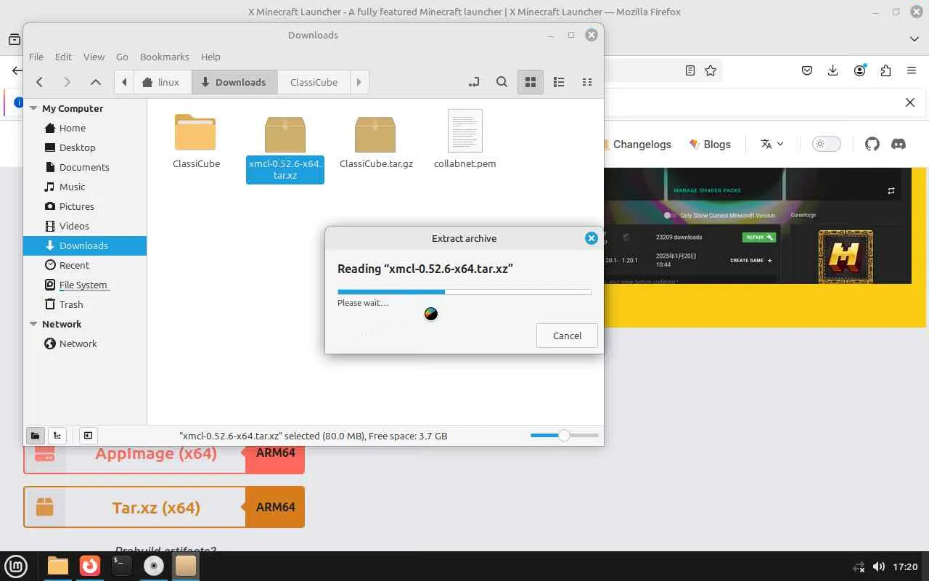Open the Edit menu
The width and height of the screenshot is (929, 581).
click(x=63, y=57)
